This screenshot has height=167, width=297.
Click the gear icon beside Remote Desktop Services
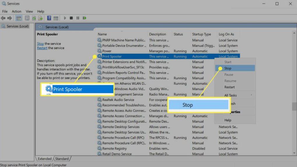[x=99, y=127]
